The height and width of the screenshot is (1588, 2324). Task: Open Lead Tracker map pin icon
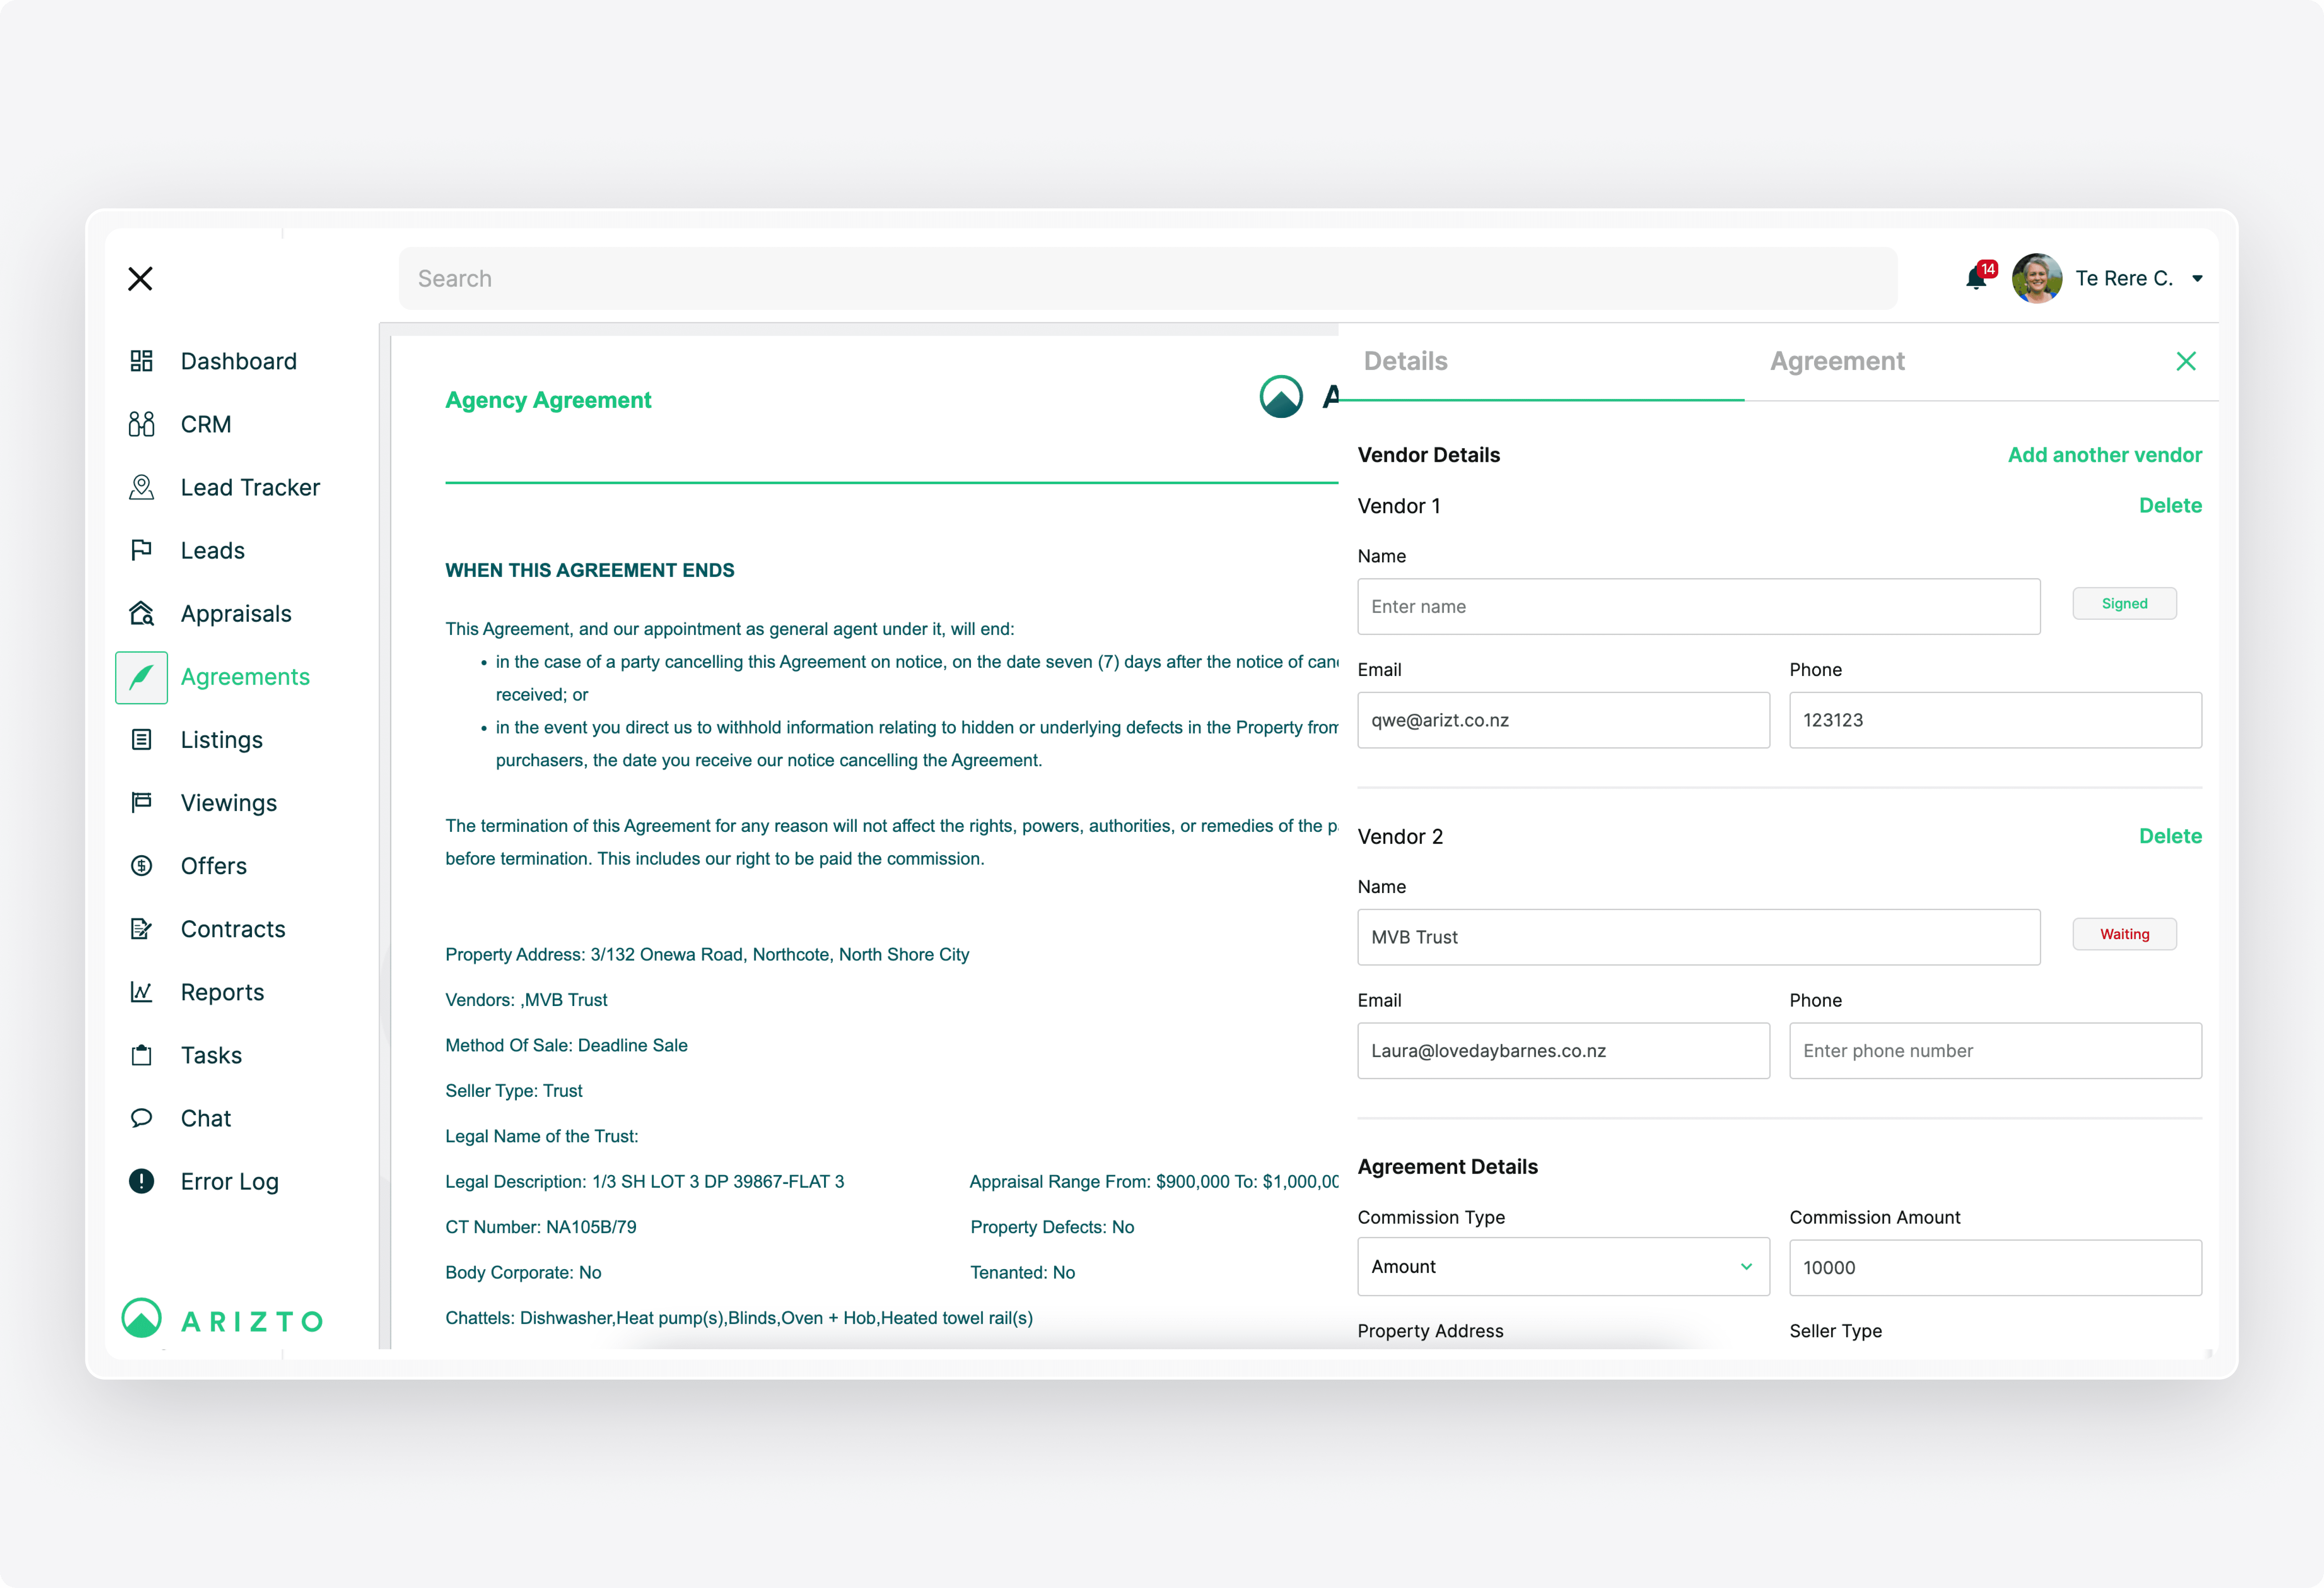[141, 487]
